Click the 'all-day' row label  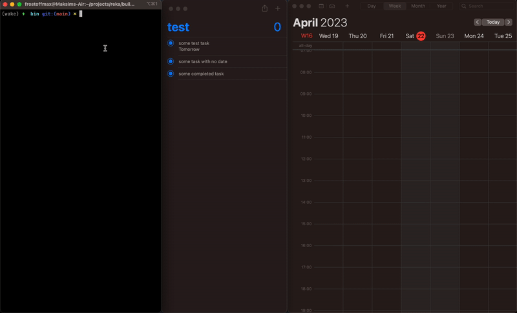pyautogui.click(x=305, y=46)
